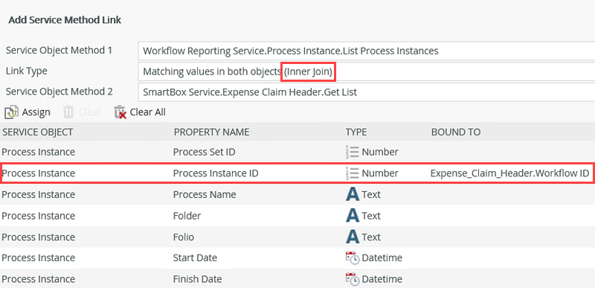Viewport: 595px width, 288px height.
Task: Open the Service Object Method 2 field
Action: (366, 92)
